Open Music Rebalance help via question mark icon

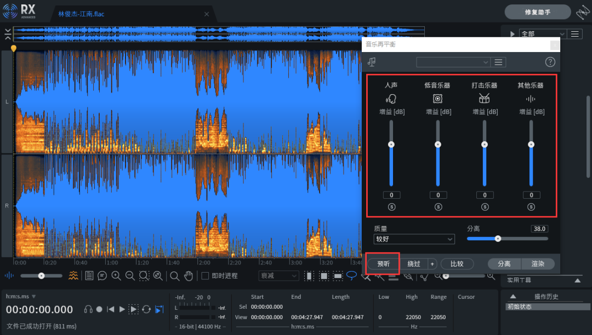(x=550, y=62)
